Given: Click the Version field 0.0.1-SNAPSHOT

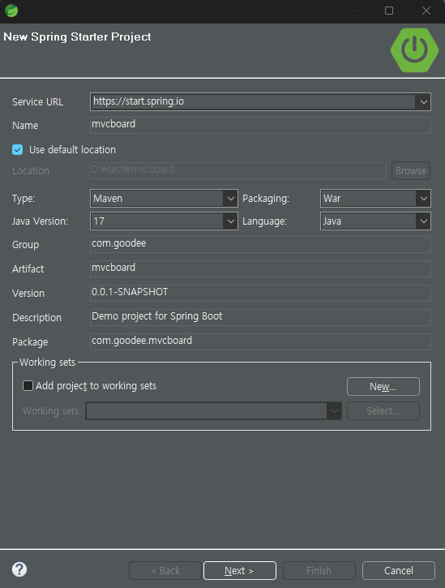Looking at the screenshot, I should (x=260, y=293).
